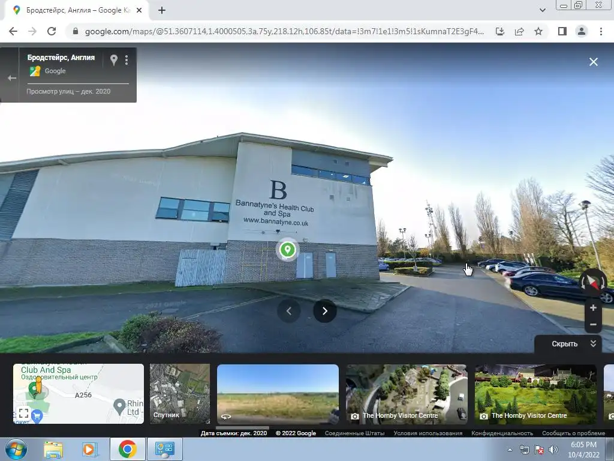Viewport: 614px width, 461px height.
Task: Click Соединенные Штаты footer link
Action: pyautogui.click(x=354, y=433)
